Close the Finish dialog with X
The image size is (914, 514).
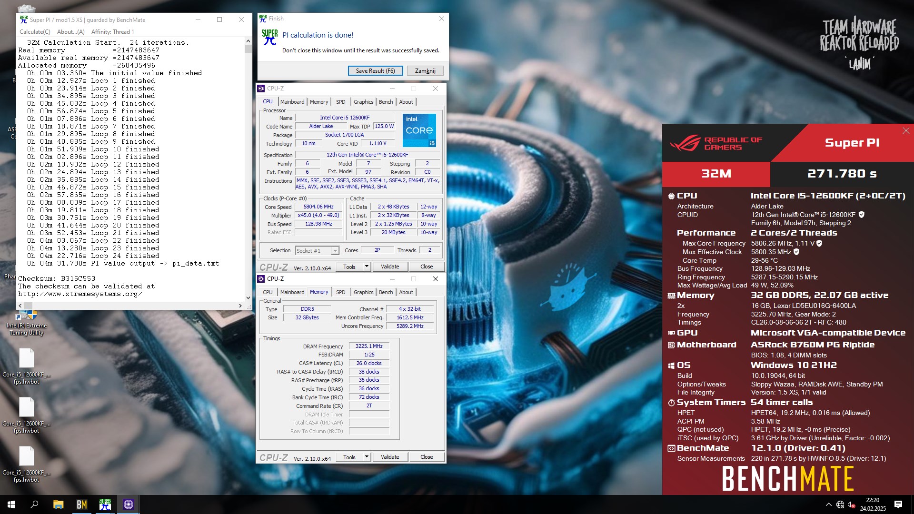tap(441, 19)
